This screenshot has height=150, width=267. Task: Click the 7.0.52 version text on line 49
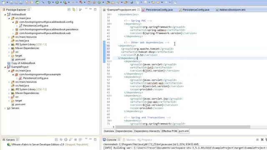pyautogui.click(x=139, y=55)
